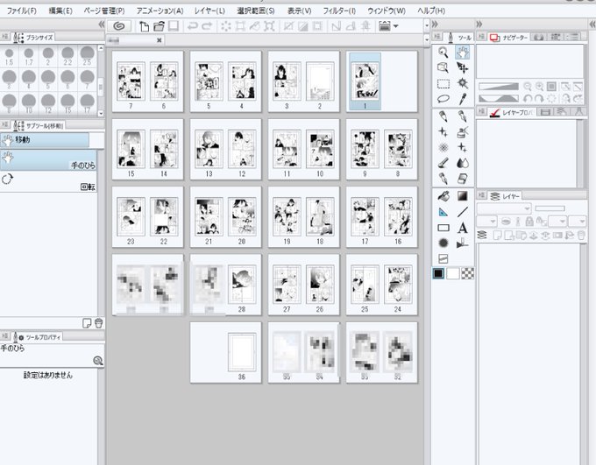Select the black main color swatch

tap(438, 273)
